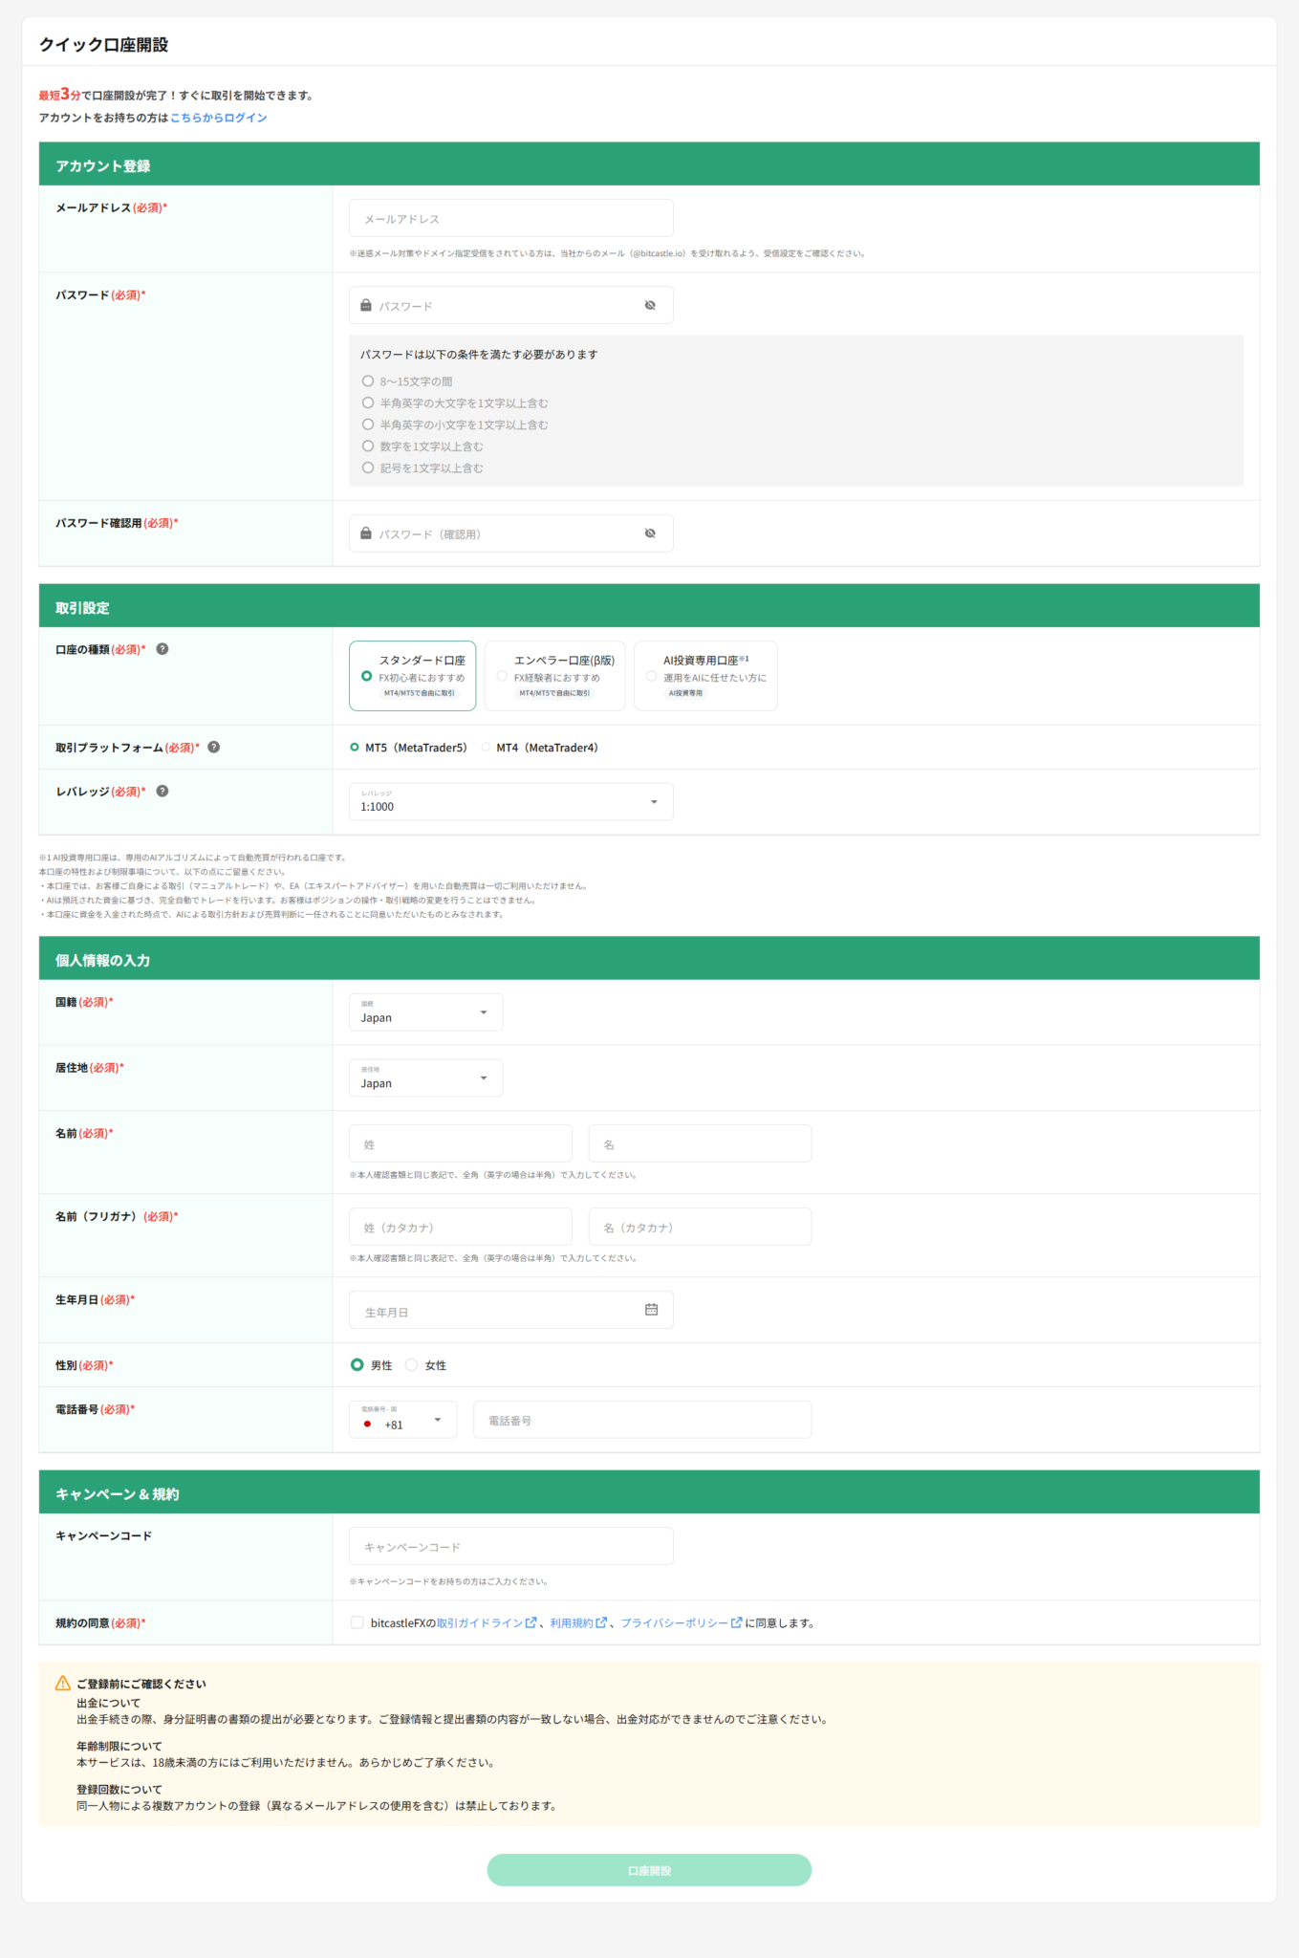Select 女性 gender option
This screenshot has width=1299, height=1958.
pos(412,1365)
